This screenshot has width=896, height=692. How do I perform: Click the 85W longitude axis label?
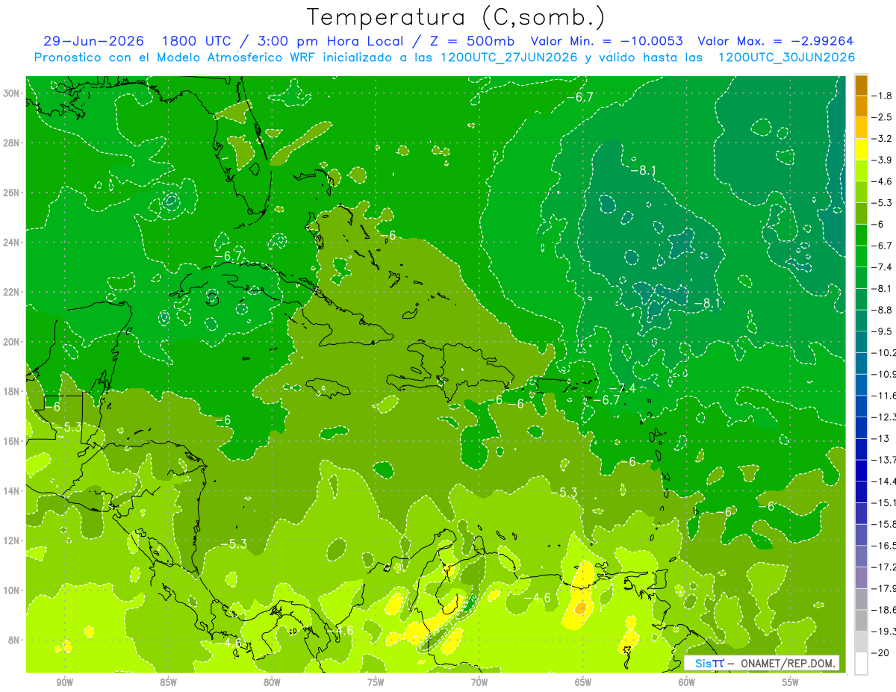pyautogui.click(x=168, y=682)
